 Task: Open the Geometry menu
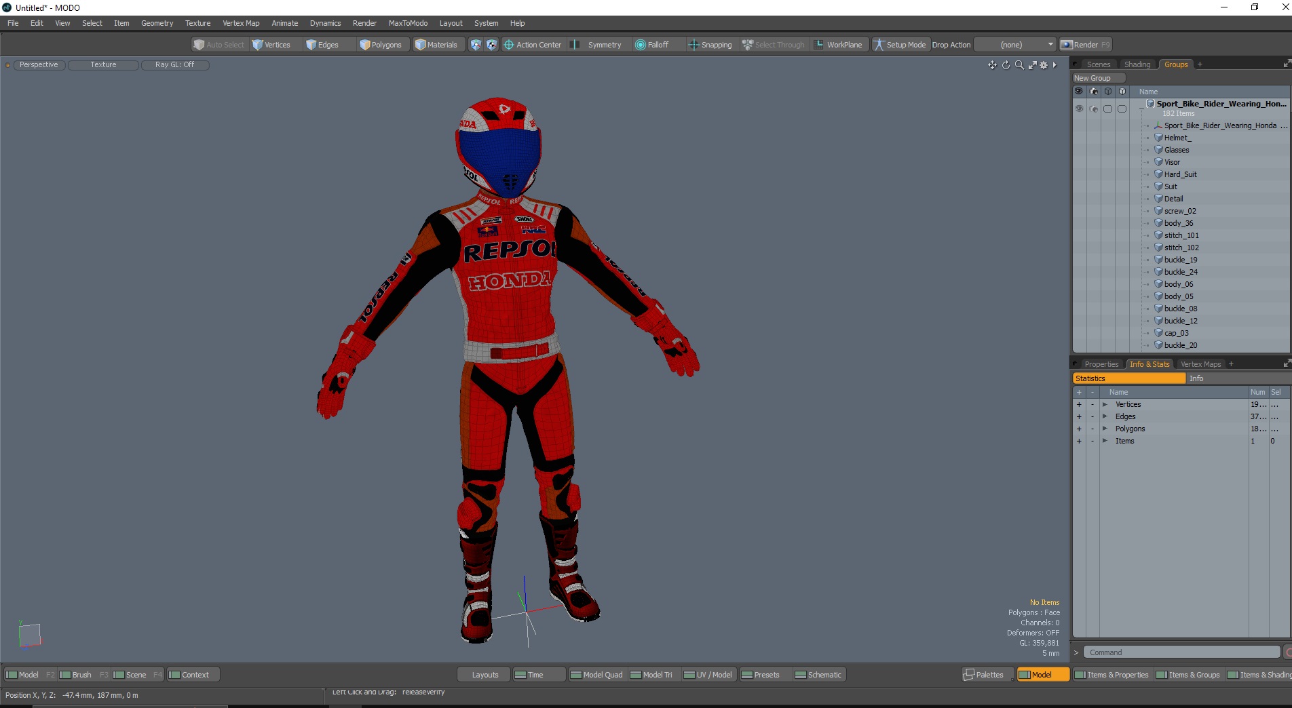click(x=157, y=23)
